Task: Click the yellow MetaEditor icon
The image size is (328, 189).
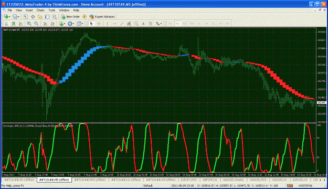Action: pos(84,17)
